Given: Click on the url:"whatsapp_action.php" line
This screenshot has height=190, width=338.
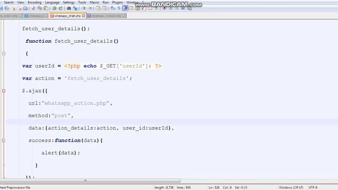Looking at the screenshot, I should point(70,103).
